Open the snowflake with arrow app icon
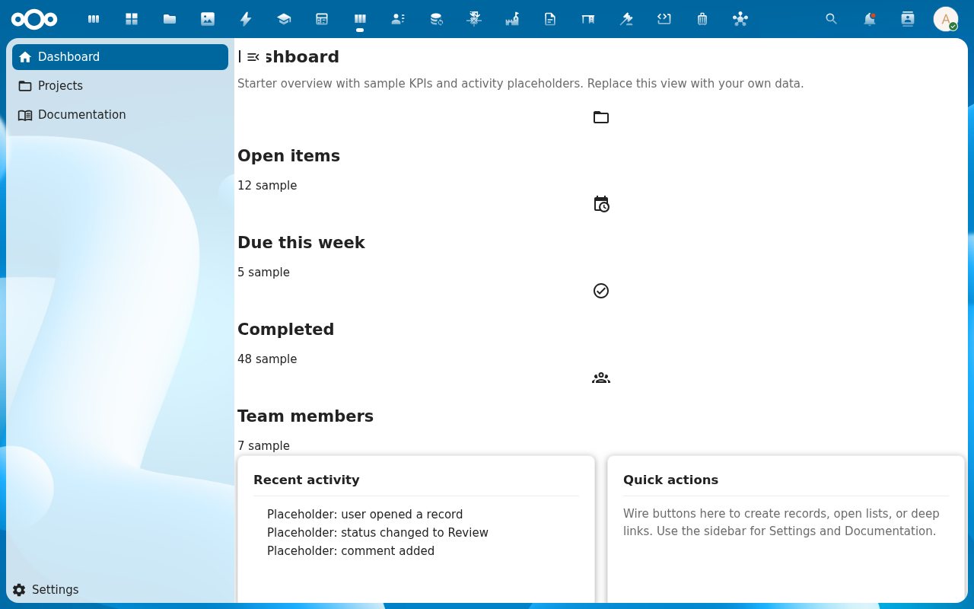Screen dimensions: 974x609 tap(474, 19)
